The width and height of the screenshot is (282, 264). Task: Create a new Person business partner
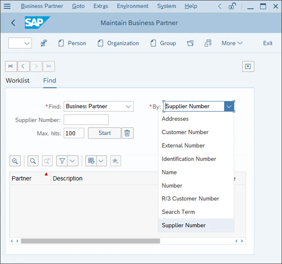point(72,43)
